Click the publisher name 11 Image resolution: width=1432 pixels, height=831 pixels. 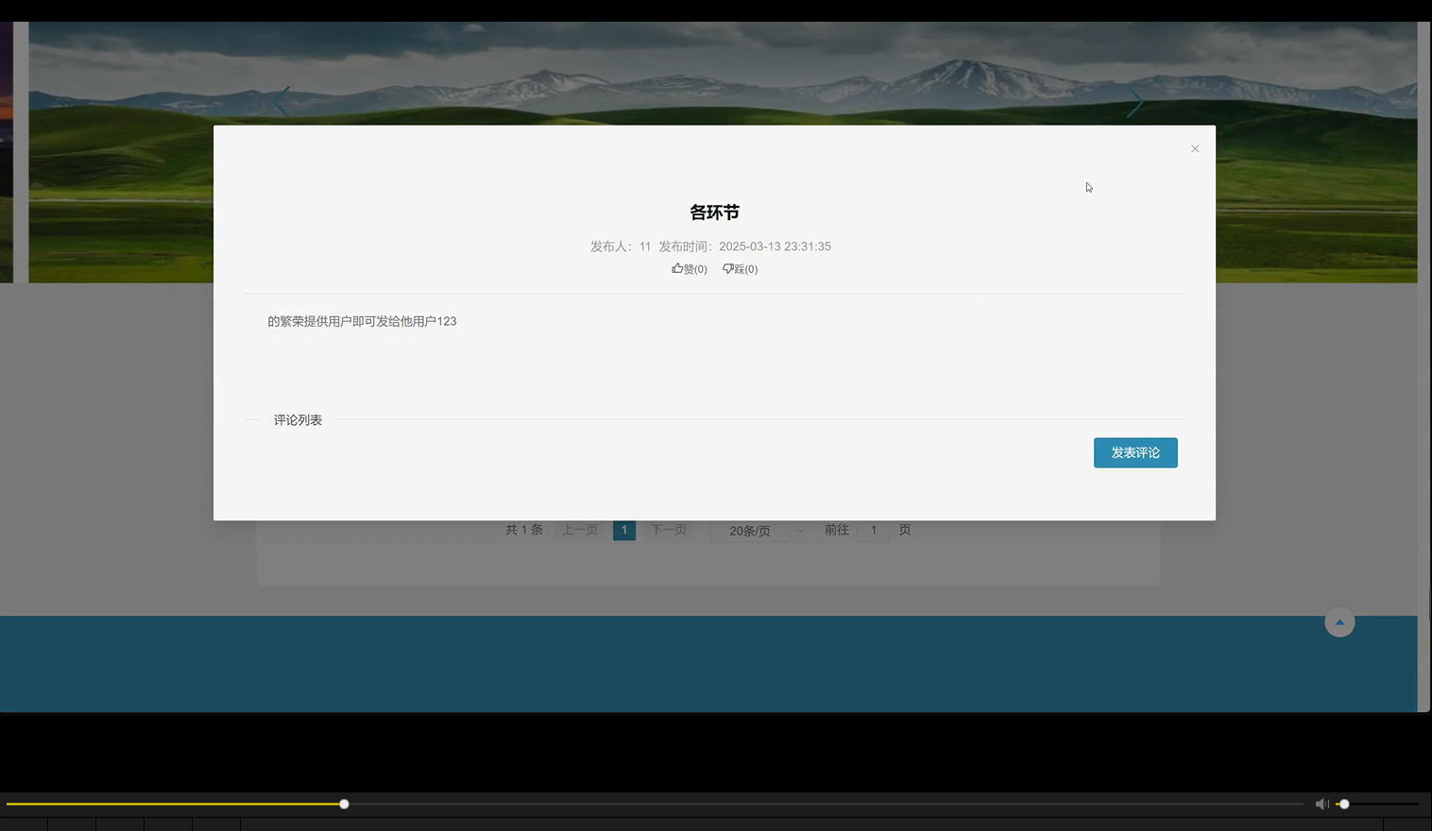[x=644, y=246]
